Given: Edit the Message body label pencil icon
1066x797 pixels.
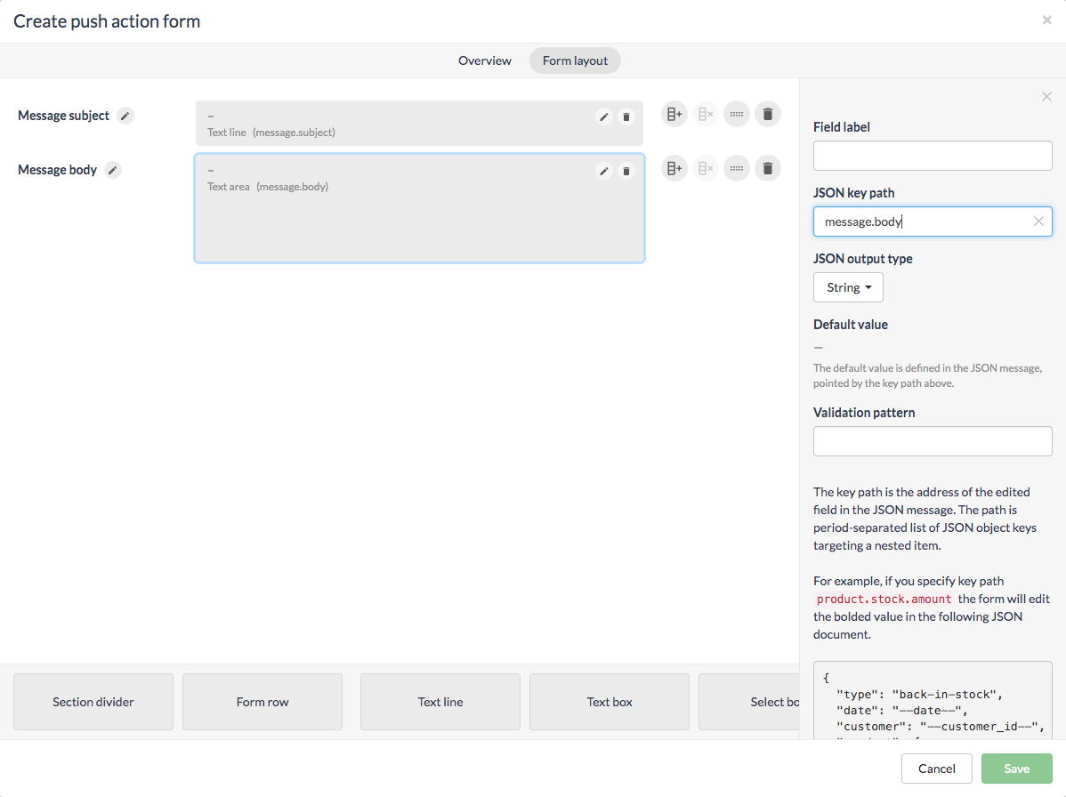Looking at the screenshot, I should click(x=113, y=170).
